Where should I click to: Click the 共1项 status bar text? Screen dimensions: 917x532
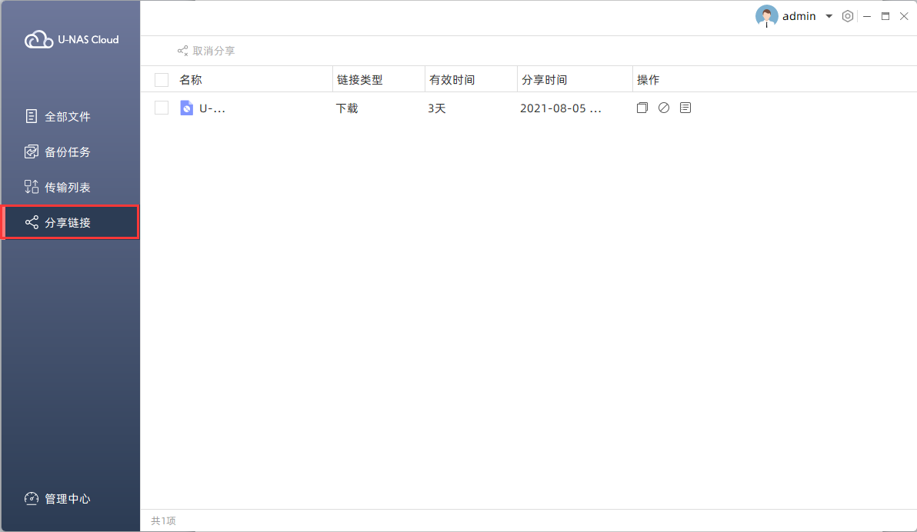point(163,521)
